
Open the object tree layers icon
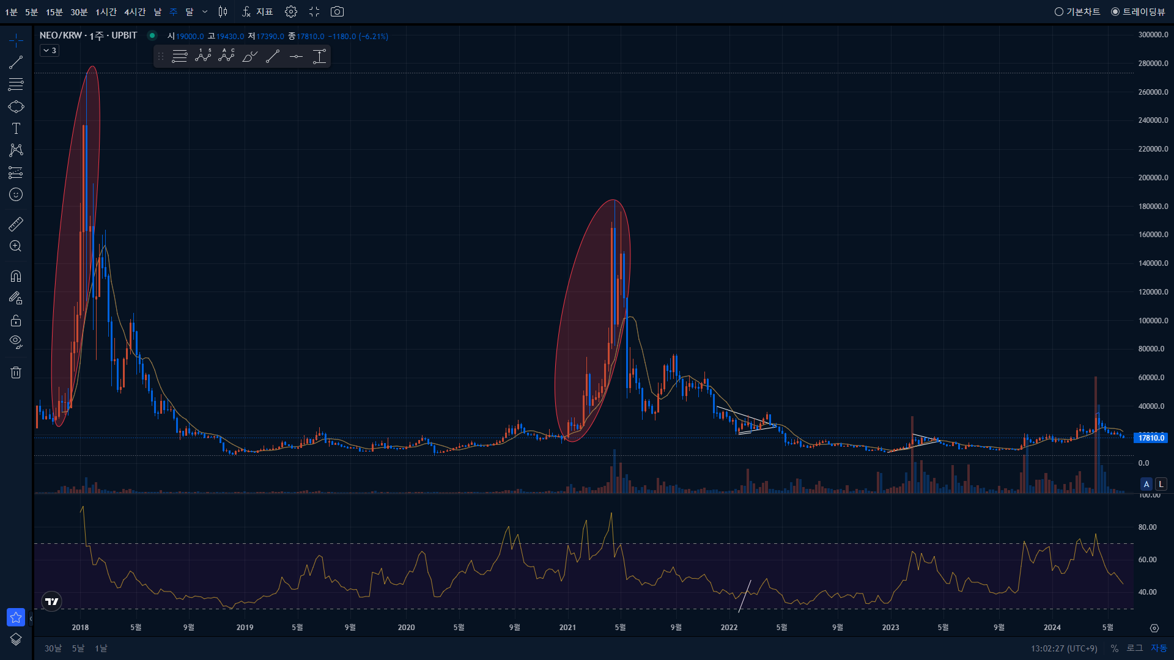(16, 639)
